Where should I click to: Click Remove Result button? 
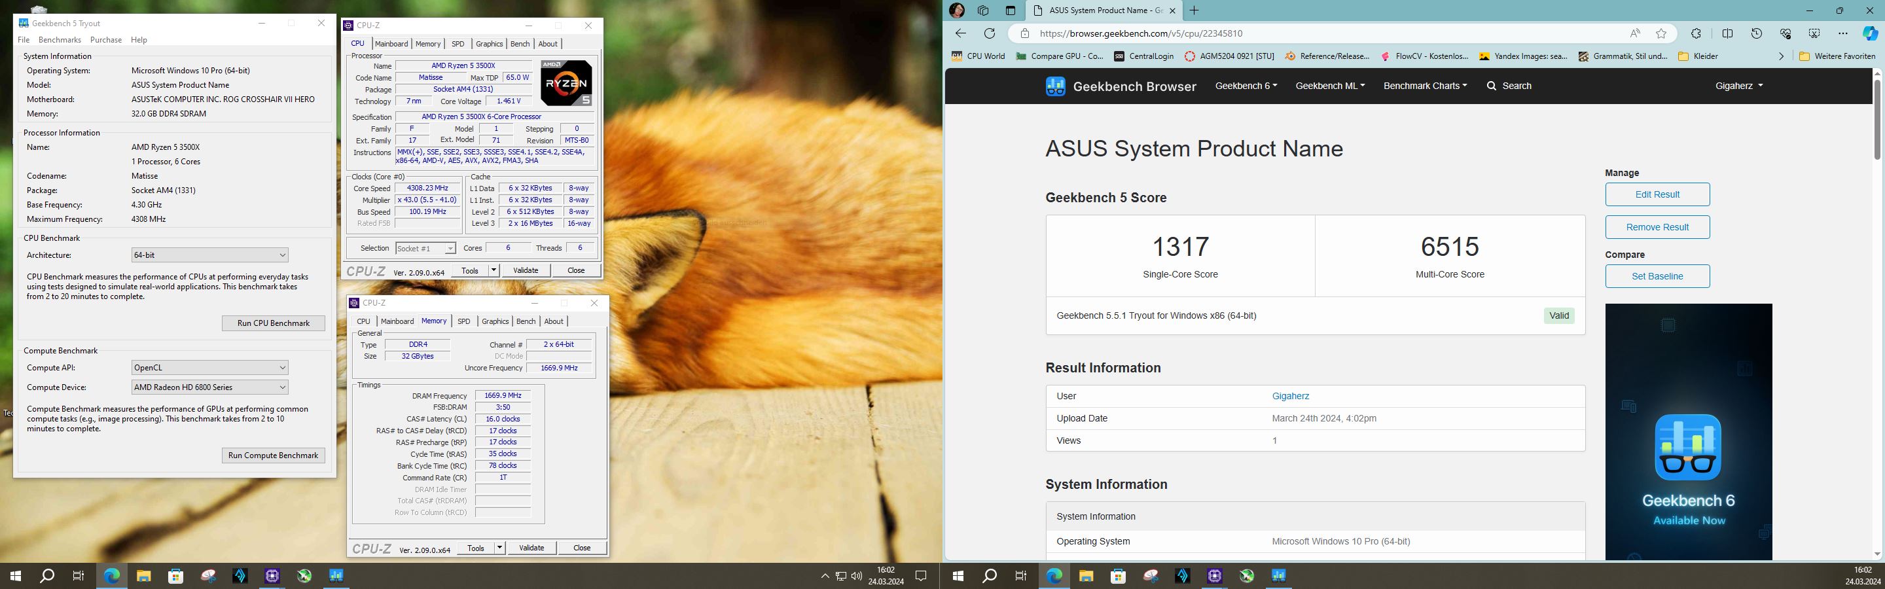coord(1657,227)
